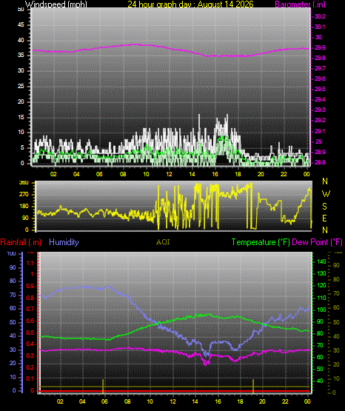Click the '35' mark on windspeed axis
The image size is (345, 411).
click(x=21, y=55)
